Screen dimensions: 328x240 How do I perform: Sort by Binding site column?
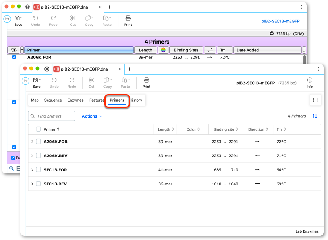tap(225, 129)
